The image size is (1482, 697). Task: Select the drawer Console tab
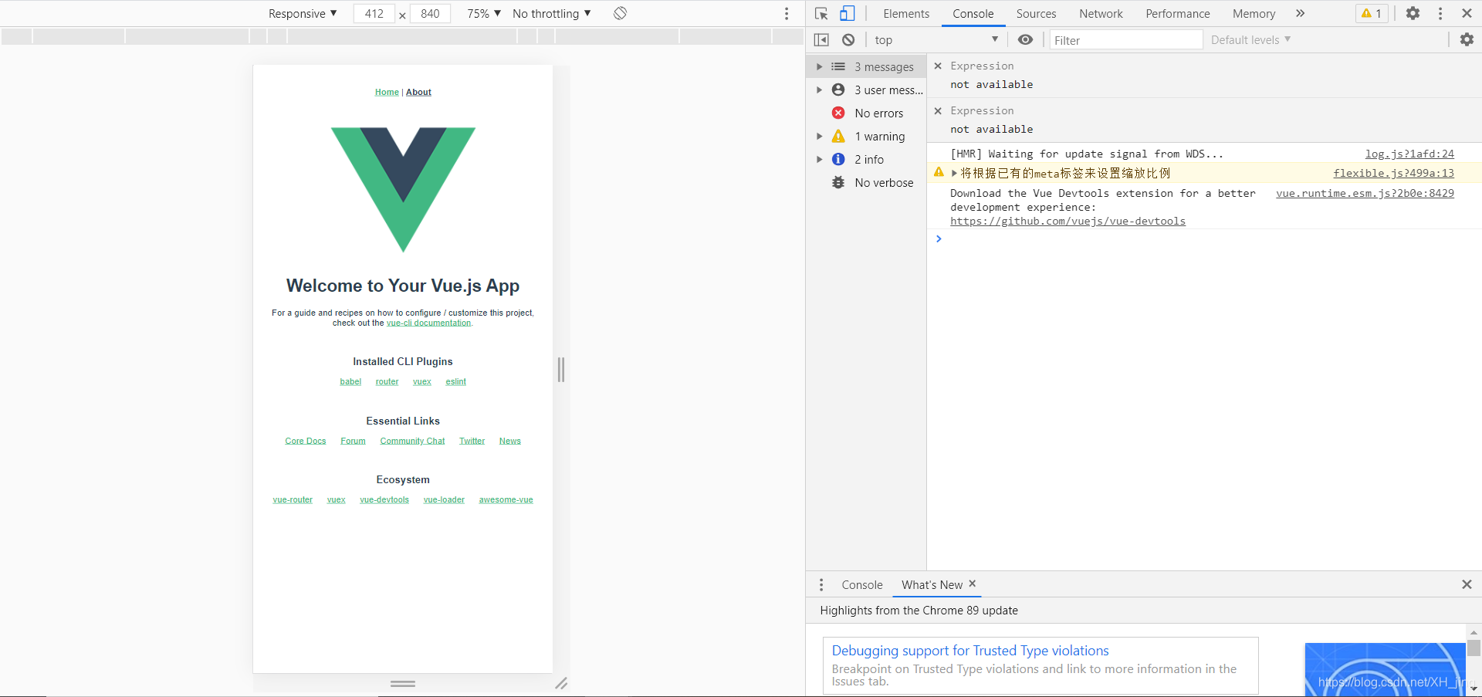pos(861,585)
